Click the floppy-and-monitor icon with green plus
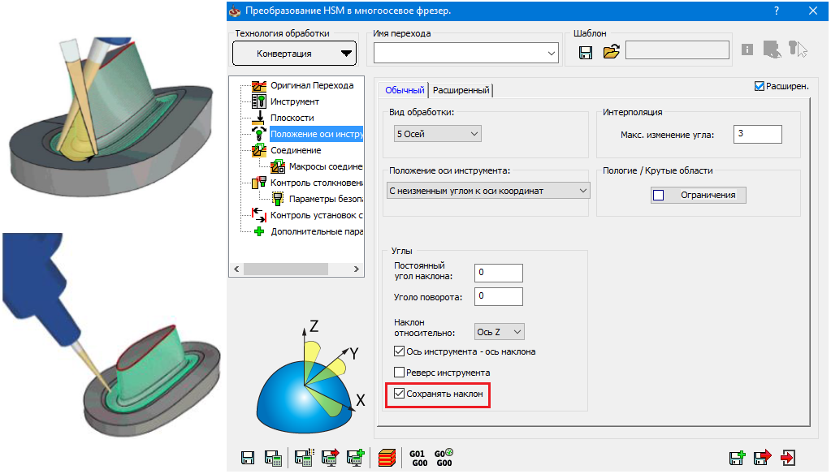This screenshot has width=831, height=474. pos(356,458)
